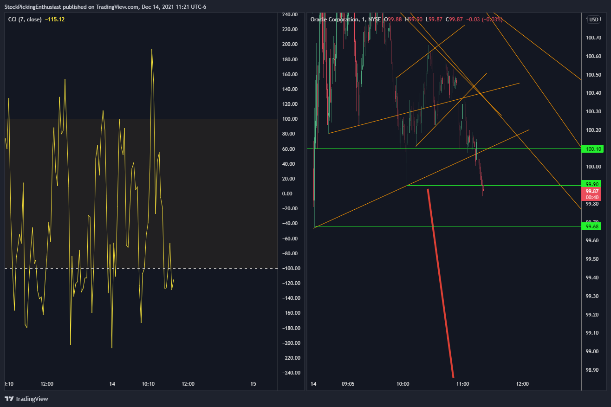
Task: Select the close value C99.87
Action: [x=454, y=19]
